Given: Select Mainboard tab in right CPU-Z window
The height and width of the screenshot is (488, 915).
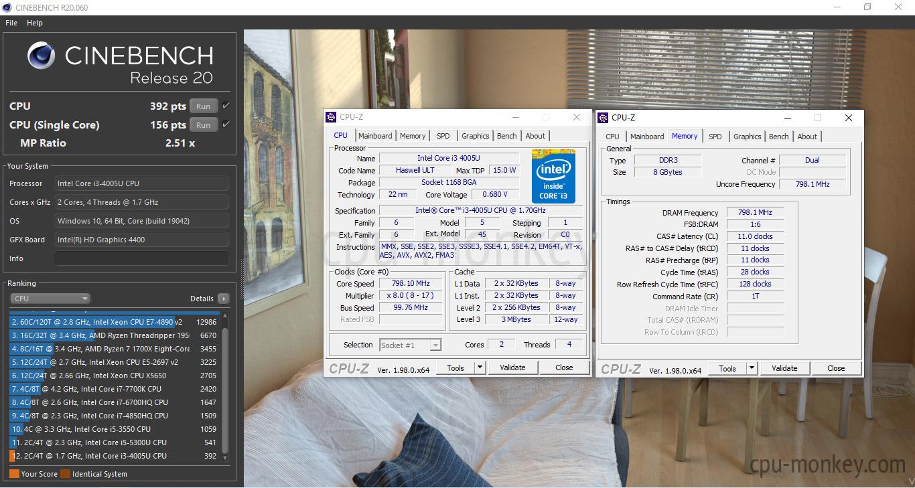Looking at the screenshot, I should click(x=647, y=137).
